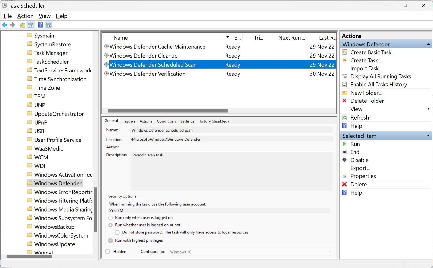Open the File menu
This screenshot has height=268, width=433.
[8, 16]
